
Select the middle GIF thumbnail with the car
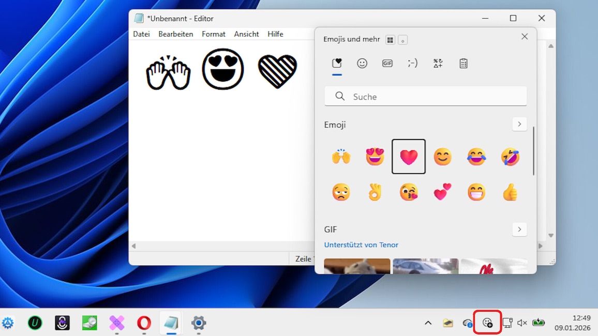click(425, 266)
